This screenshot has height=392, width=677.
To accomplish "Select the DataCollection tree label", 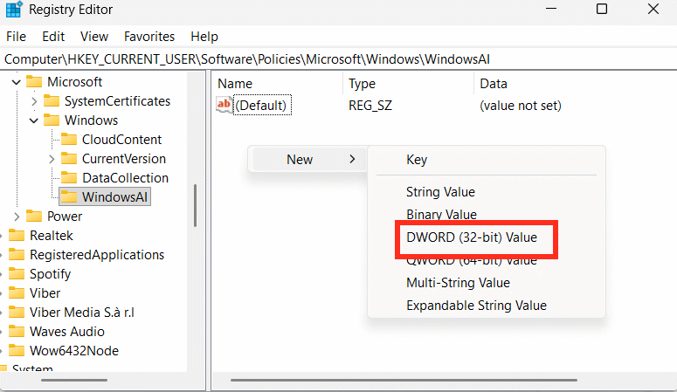I will click(125, 178).
